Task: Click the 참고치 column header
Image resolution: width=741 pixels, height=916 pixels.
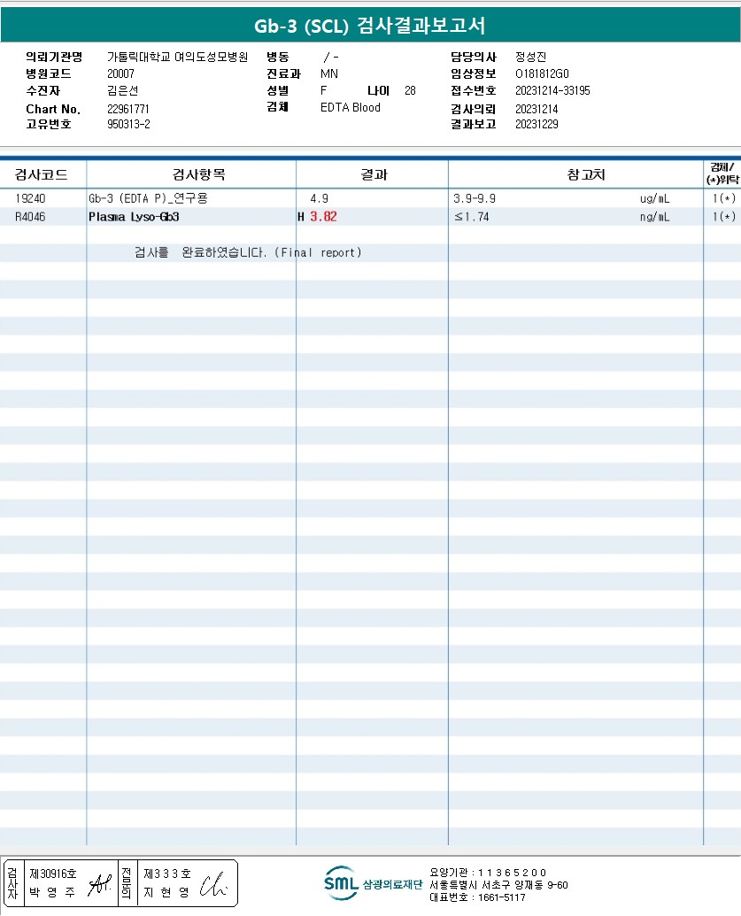Action: coord(585,174)
